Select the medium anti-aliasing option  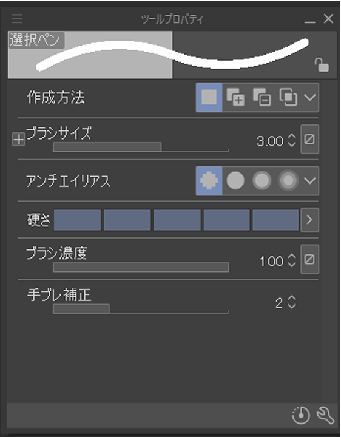click(x=262, y=181)
